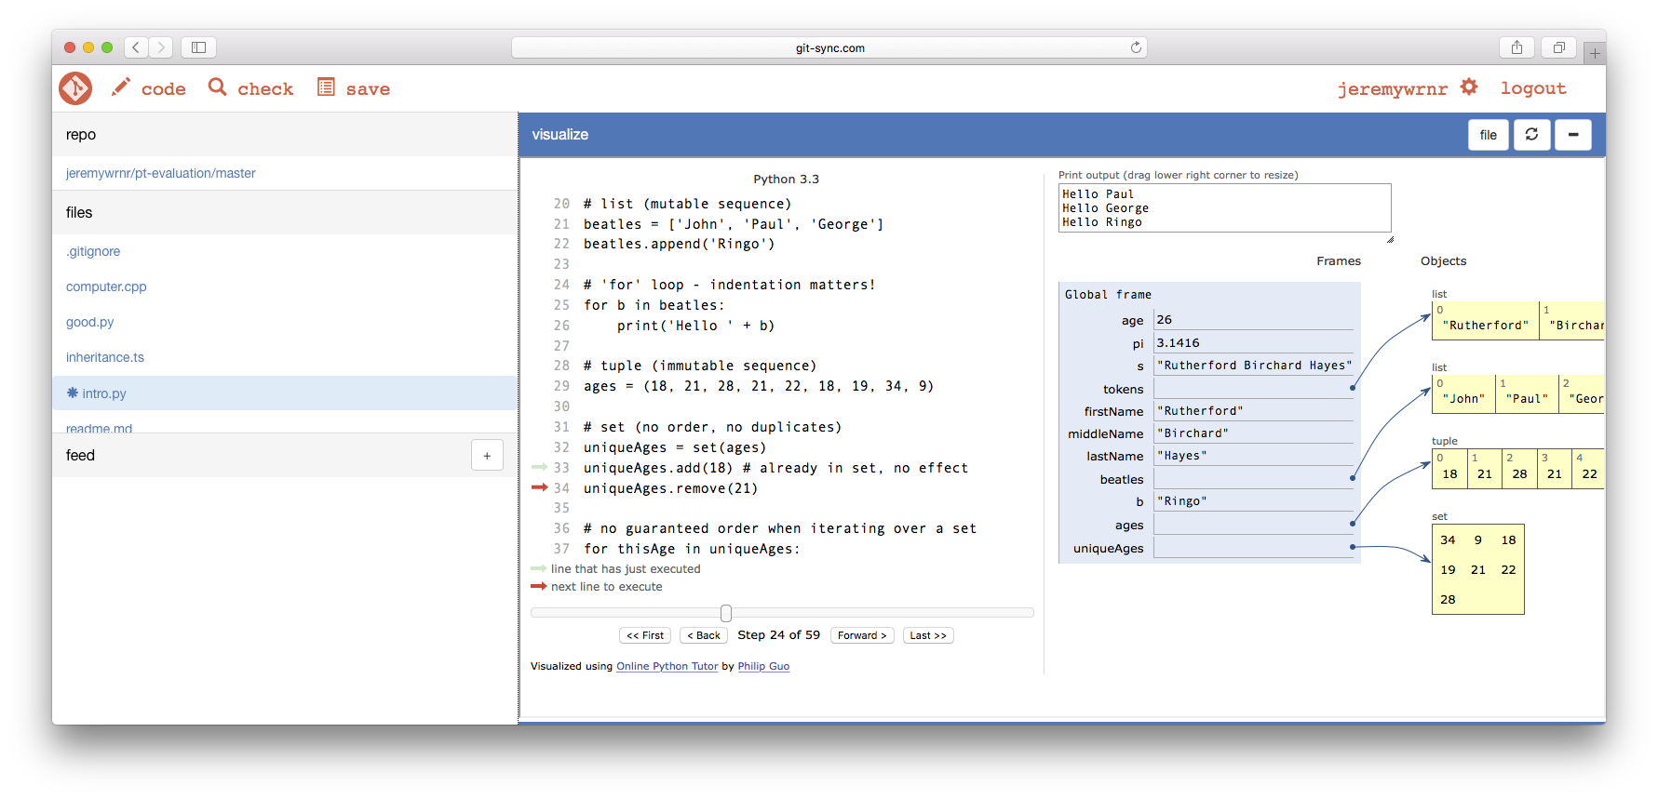Image resolution: width=1658 pixels, height=799 pixels.
Task: Click code line 33 uniqueAges.add(18)
Action: click(x=775, y=468)
